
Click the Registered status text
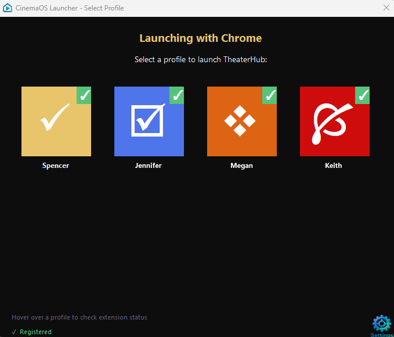click(x=35, y=332)
